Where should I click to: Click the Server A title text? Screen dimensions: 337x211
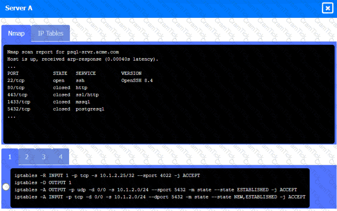19,8
